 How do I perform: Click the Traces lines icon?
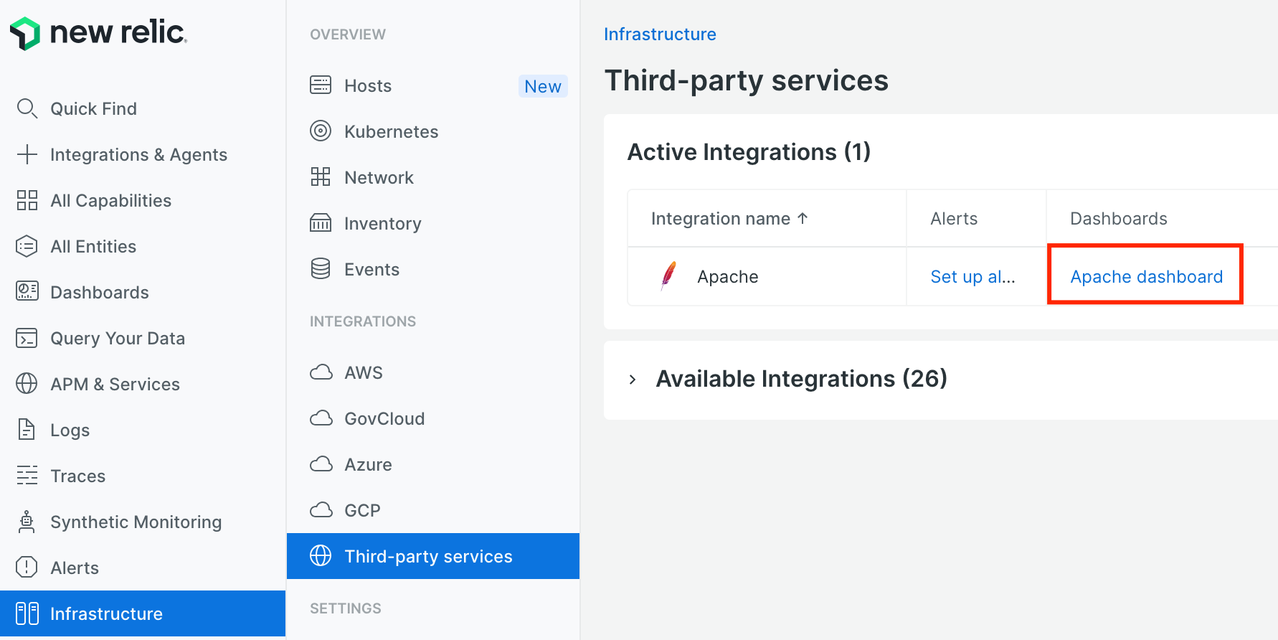(27, 476)
